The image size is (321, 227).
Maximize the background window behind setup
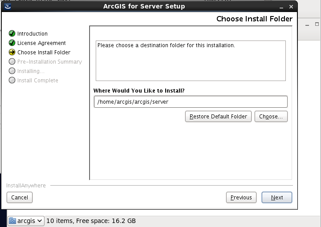(x=317, y=24)
